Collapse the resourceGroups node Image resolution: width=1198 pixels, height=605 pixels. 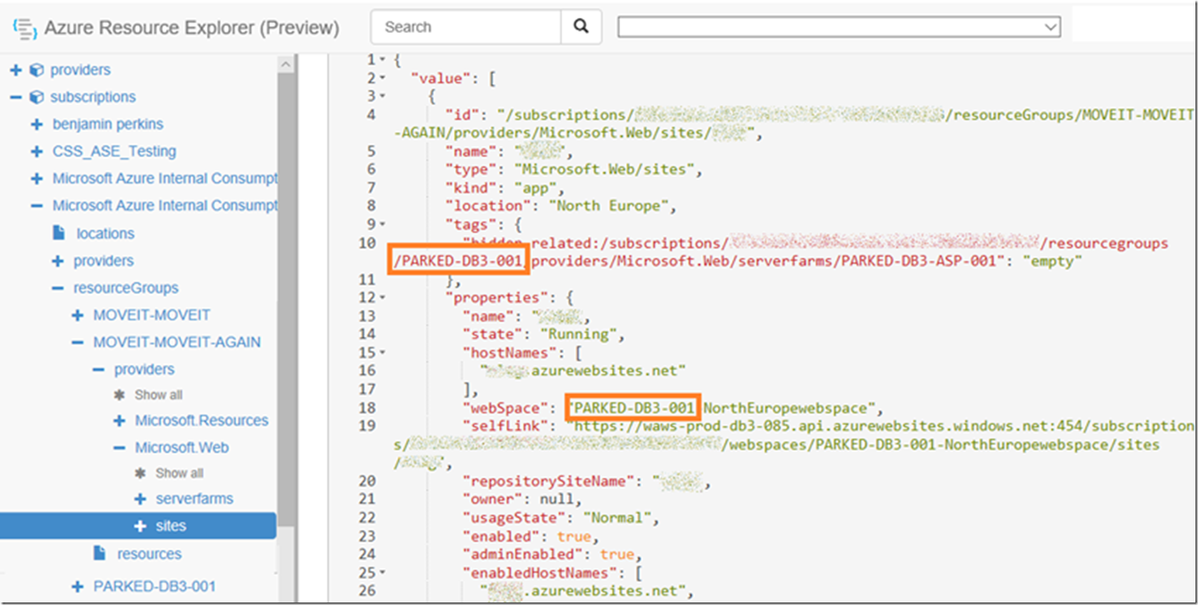pyautogui.click(x=58, y=289)
